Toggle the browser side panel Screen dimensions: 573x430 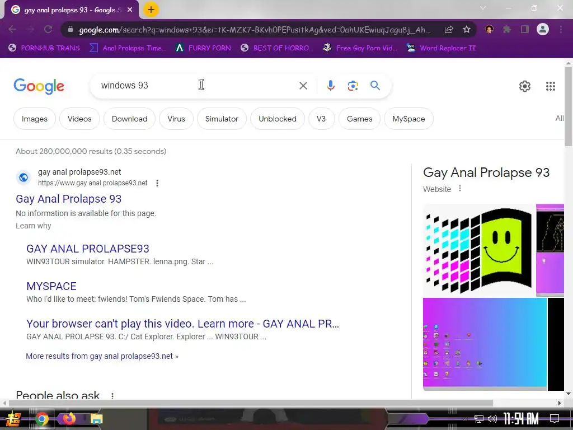tap(525, 29)
